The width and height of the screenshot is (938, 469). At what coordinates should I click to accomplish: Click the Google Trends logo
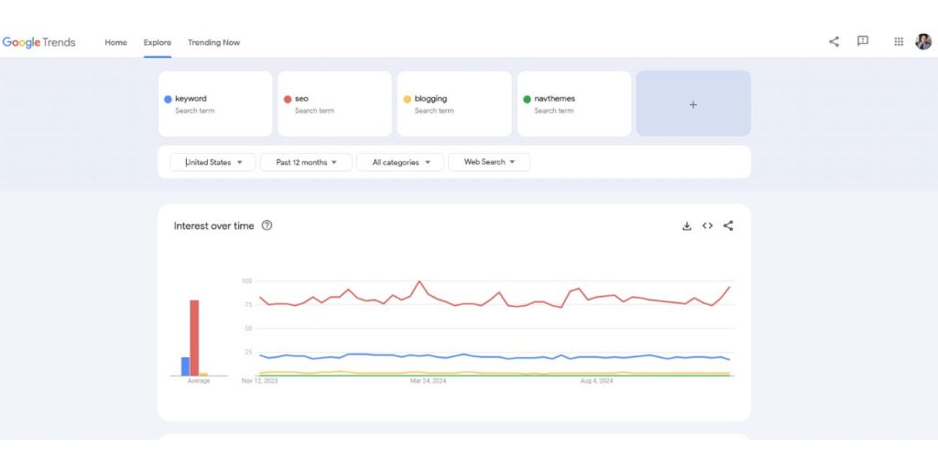pyautogui.click(x=38, y=42)
